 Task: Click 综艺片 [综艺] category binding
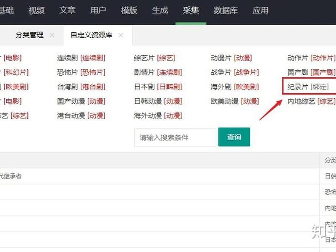click(x=155, y=58)
